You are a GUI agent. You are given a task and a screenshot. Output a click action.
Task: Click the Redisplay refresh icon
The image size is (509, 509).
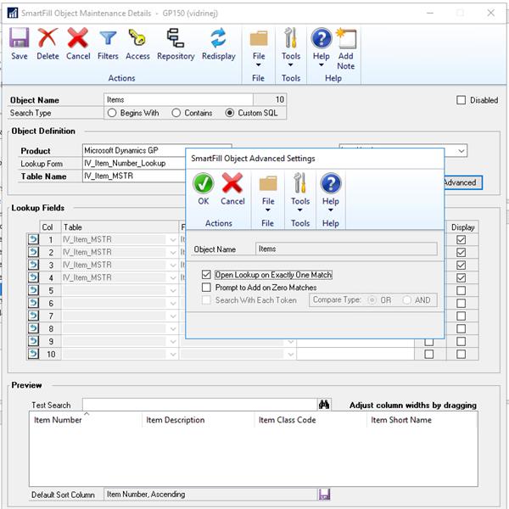[219, 44]
